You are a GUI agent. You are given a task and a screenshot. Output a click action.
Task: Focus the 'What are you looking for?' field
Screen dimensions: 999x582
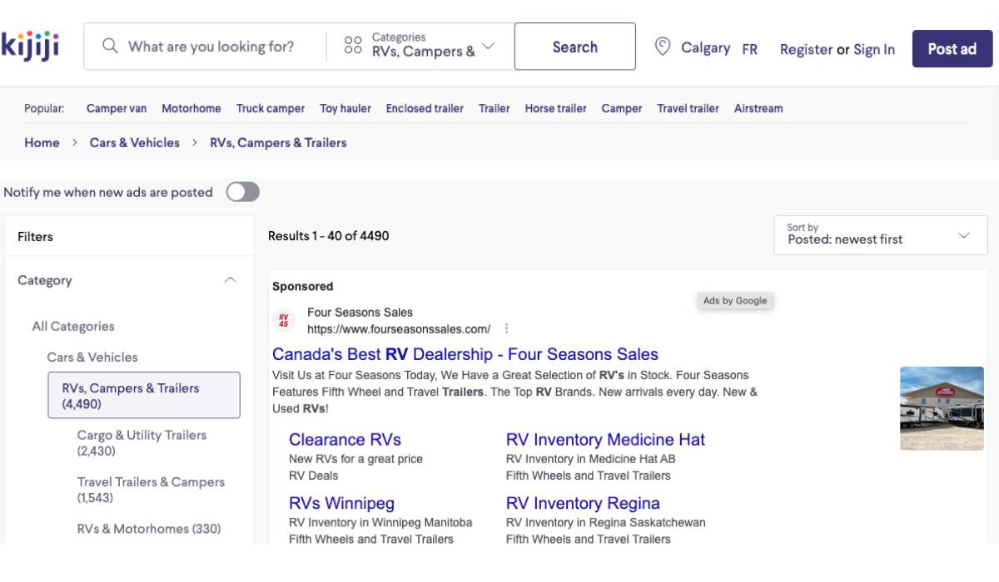(211, 47)
